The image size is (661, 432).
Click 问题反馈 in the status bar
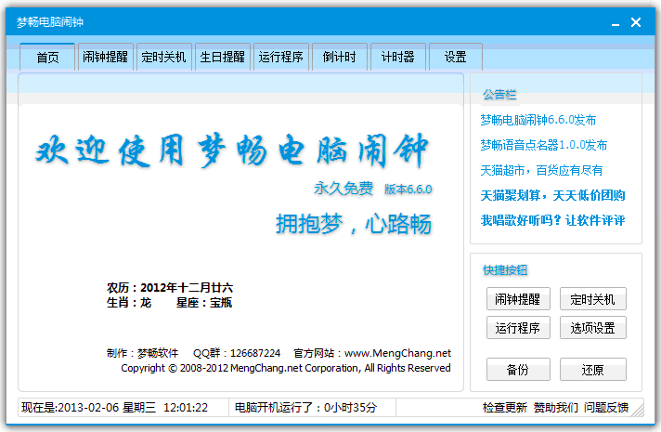click(x=606, y=408)
